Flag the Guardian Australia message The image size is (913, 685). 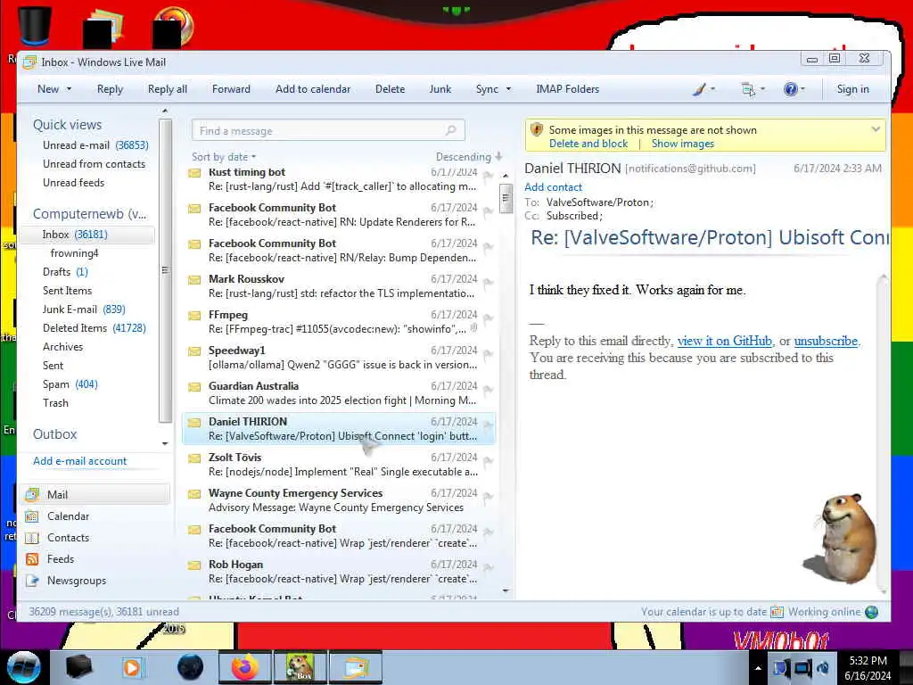pyautogui.click(x=488, y=390)
